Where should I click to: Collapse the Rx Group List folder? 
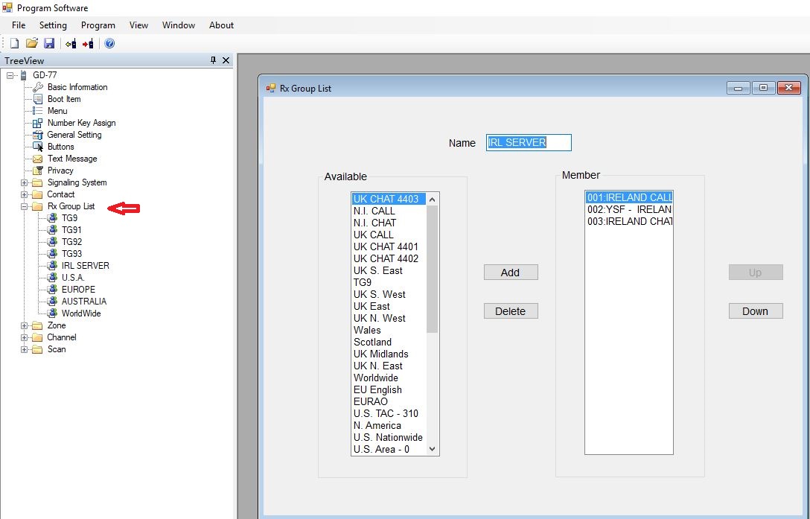(x=24, y=206)
